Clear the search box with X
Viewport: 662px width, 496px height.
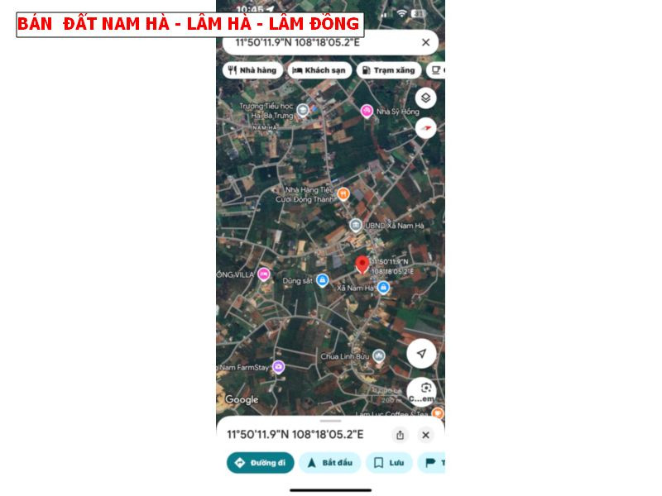point(425,42)
